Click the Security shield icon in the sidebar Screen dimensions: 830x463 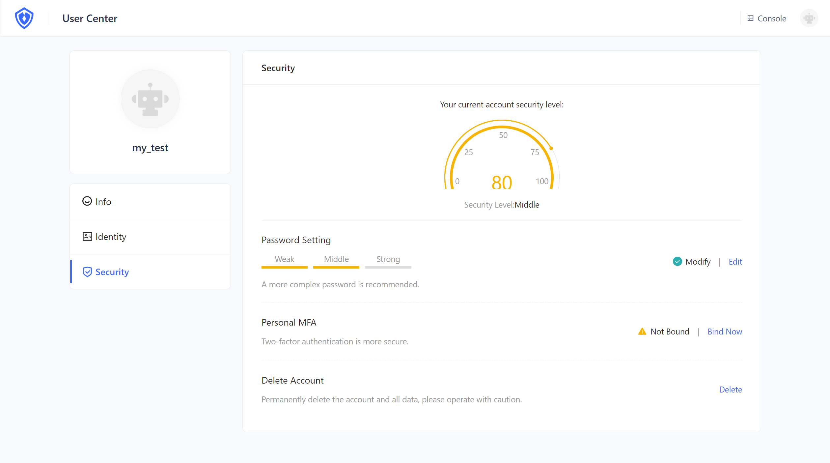coord(87,272)
